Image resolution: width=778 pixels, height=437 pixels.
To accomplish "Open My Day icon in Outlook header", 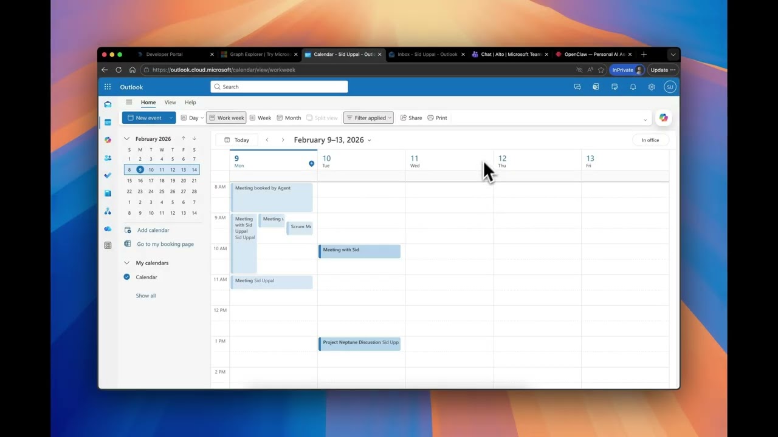I will 614,87.
